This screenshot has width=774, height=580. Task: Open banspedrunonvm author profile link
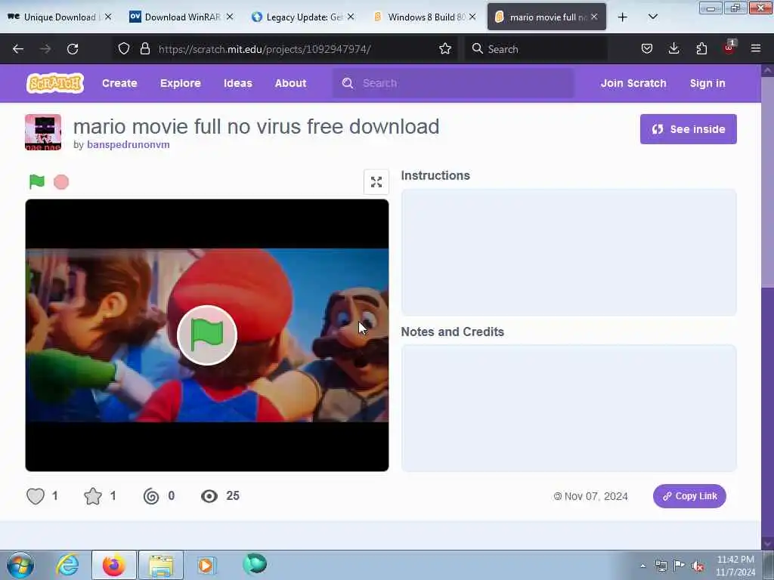coord(128,144)
